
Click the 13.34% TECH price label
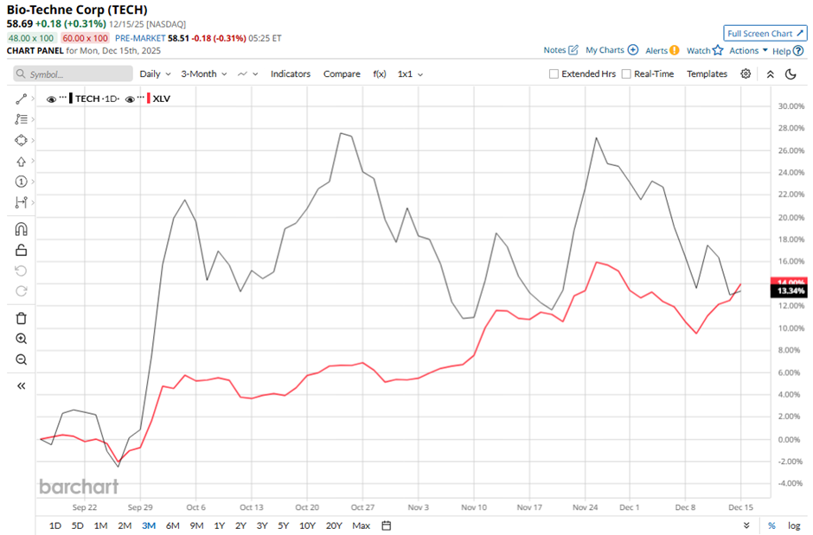pyautogui.click(x=789, y=290)
